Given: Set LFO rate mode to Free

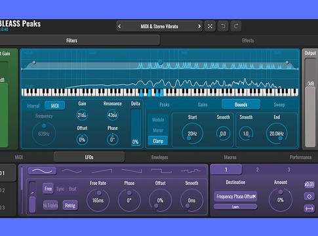Looking at the screenshot, I should (x=48, y=189).
